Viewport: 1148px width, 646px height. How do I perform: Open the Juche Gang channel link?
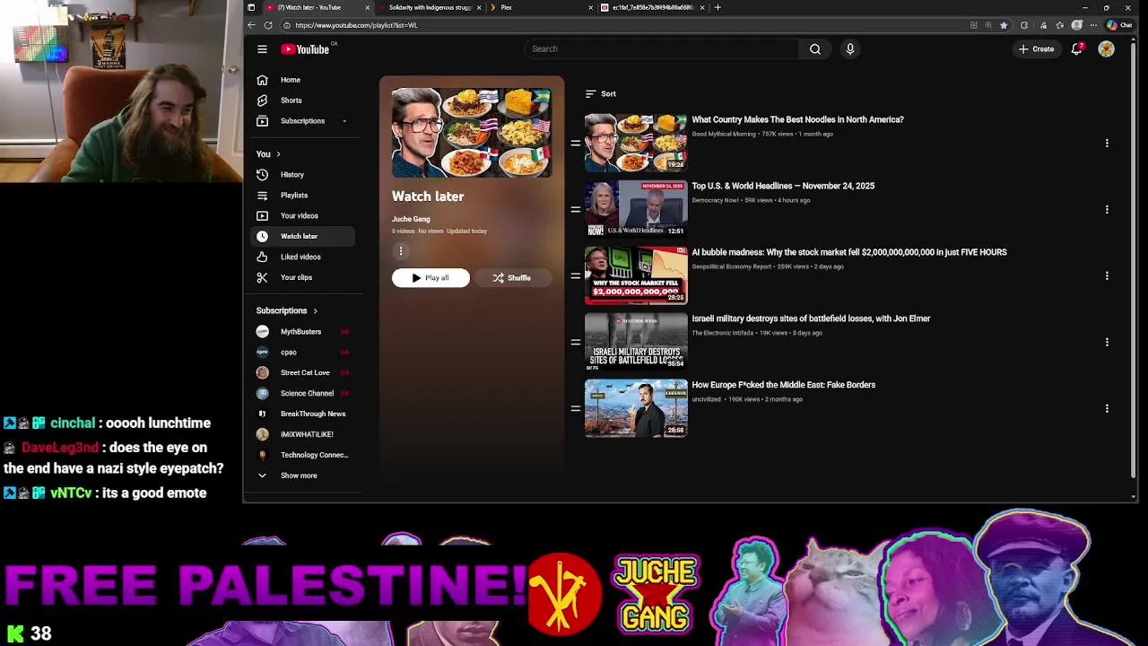(411, 219)
